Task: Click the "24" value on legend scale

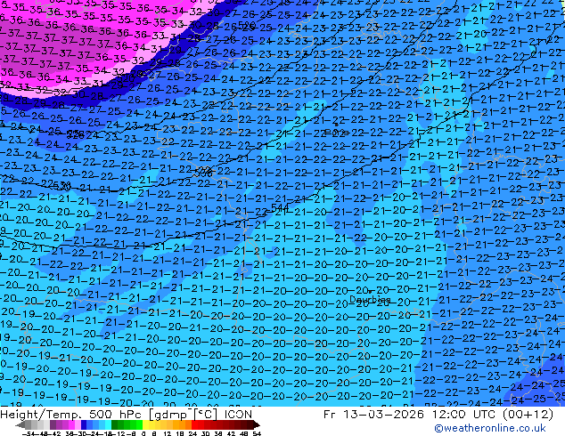Action: [192, 433]
